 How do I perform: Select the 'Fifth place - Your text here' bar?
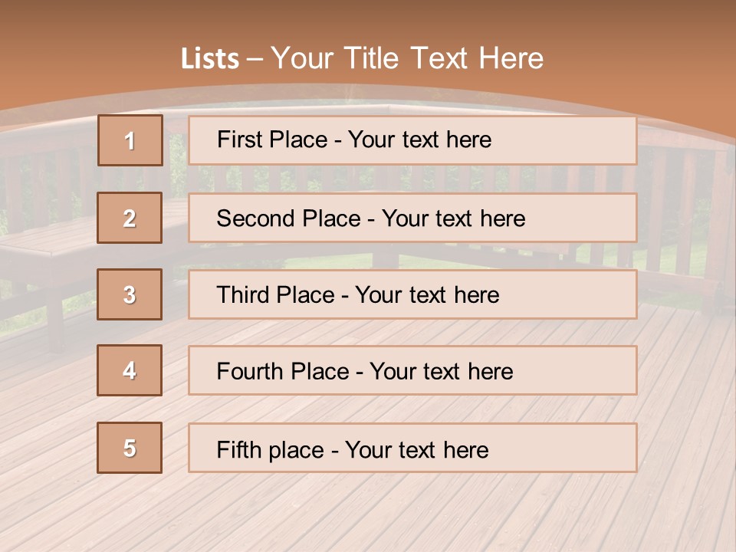click(412, 448)
